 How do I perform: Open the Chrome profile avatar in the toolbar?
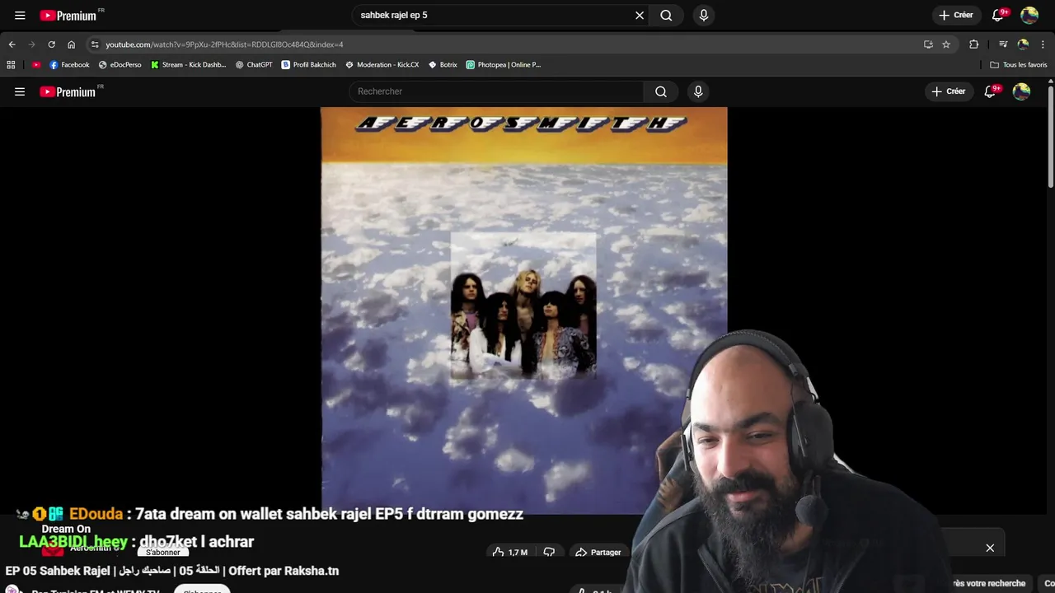[1023, 44]
